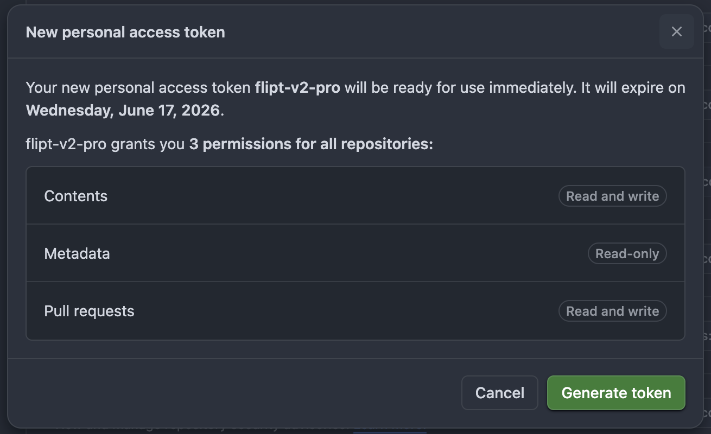
Task: Select the Read and write pill for Contents
Action: (x=612, y=196)
